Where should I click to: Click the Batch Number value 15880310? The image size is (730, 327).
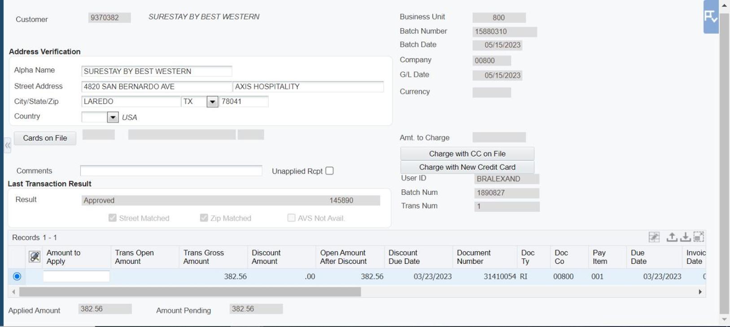coord(505,32)
